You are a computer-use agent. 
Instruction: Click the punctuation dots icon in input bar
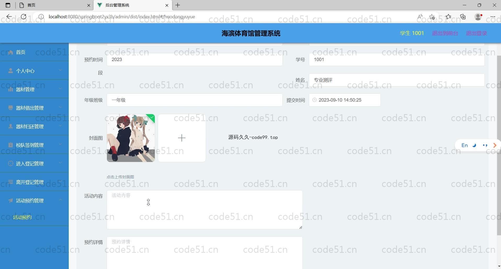click(x=485, y=145)
